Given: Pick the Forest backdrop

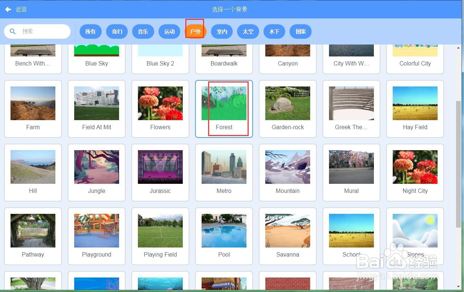Looking at the screenshot, I should point(224,109).
